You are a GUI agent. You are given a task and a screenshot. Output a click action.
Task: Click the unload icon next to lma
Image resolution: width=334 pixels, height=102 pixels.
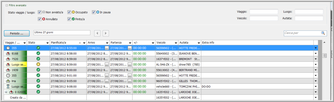tap(8, 81)
